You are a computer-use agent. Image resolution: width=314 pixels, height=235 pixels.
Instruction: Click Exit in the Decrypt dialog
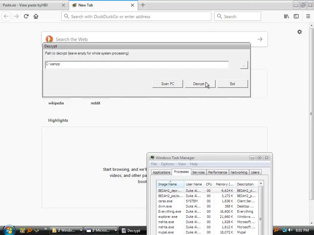coord(232,84)
